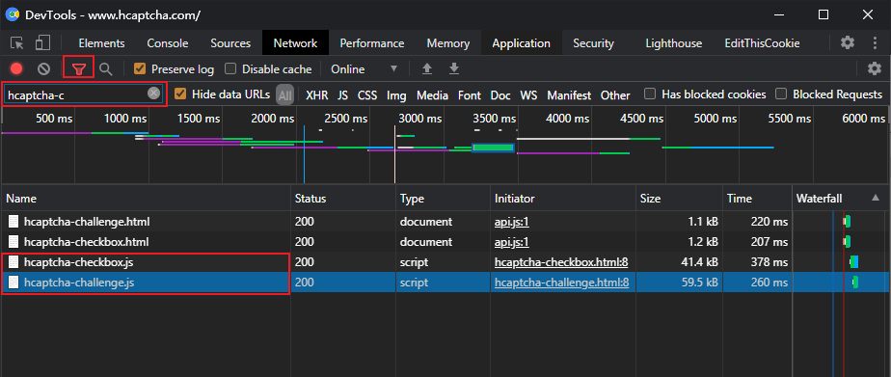Open the Online throttling dropdown

[x=364, y=69]
